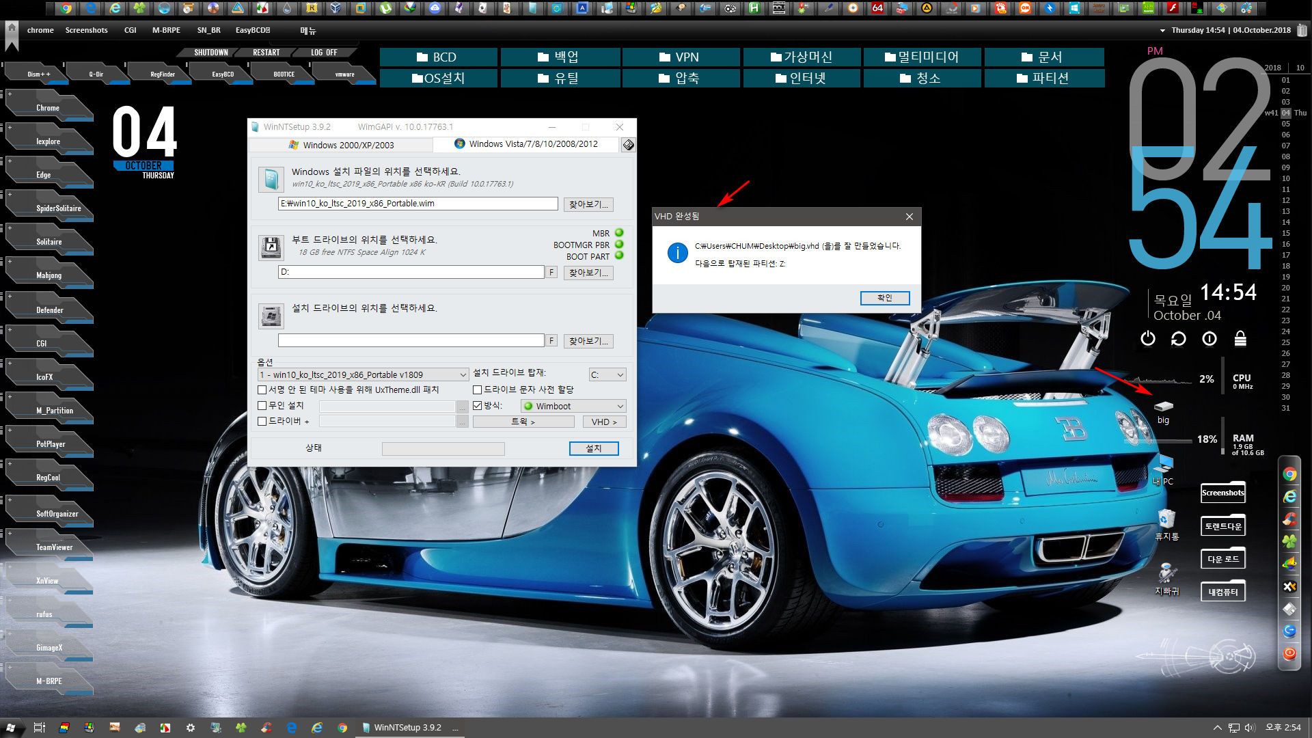Open the VHD > menu button
Viewport: 1312px width, 738px height.
click(604, 422)
